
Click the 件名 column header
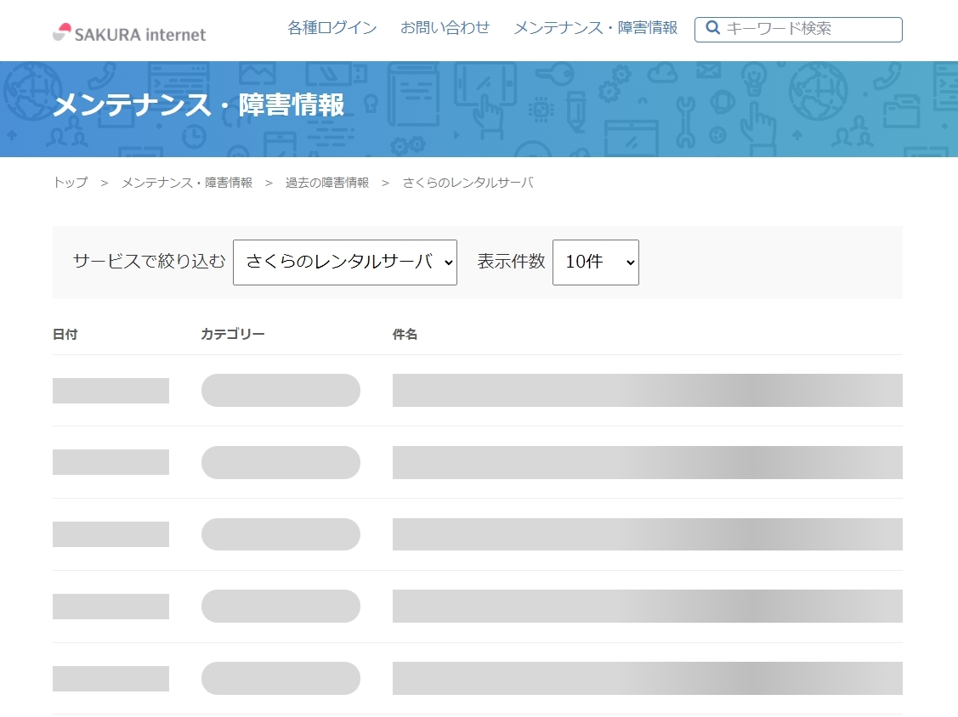coord(405,334)
